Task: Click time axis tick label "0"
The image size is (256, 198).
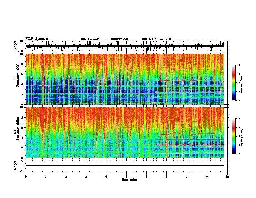Action: [x=26, y=177]
